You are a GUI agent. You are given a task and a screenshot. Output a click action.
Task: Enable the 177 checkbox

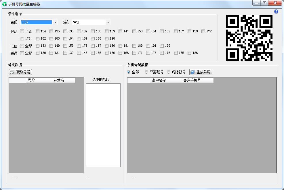click(93, 46)
